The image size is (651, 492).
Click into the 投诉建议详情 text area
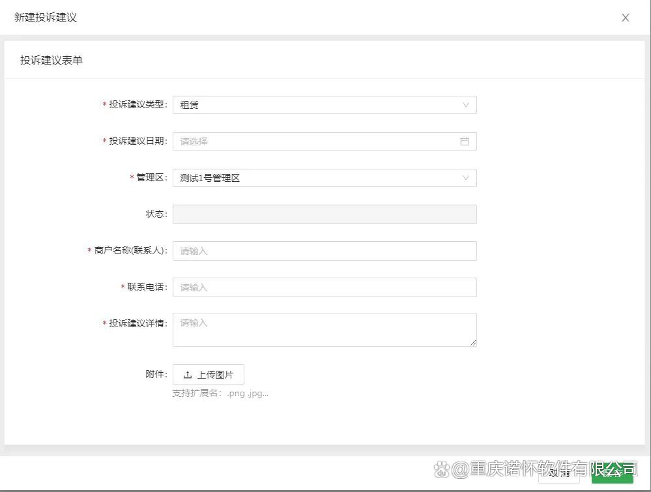(324, 329)
